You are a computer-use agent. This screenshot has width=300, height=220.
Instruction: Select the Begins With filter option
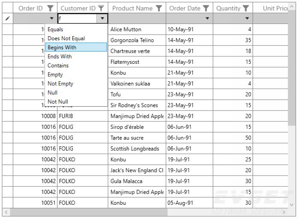point(76,48)
